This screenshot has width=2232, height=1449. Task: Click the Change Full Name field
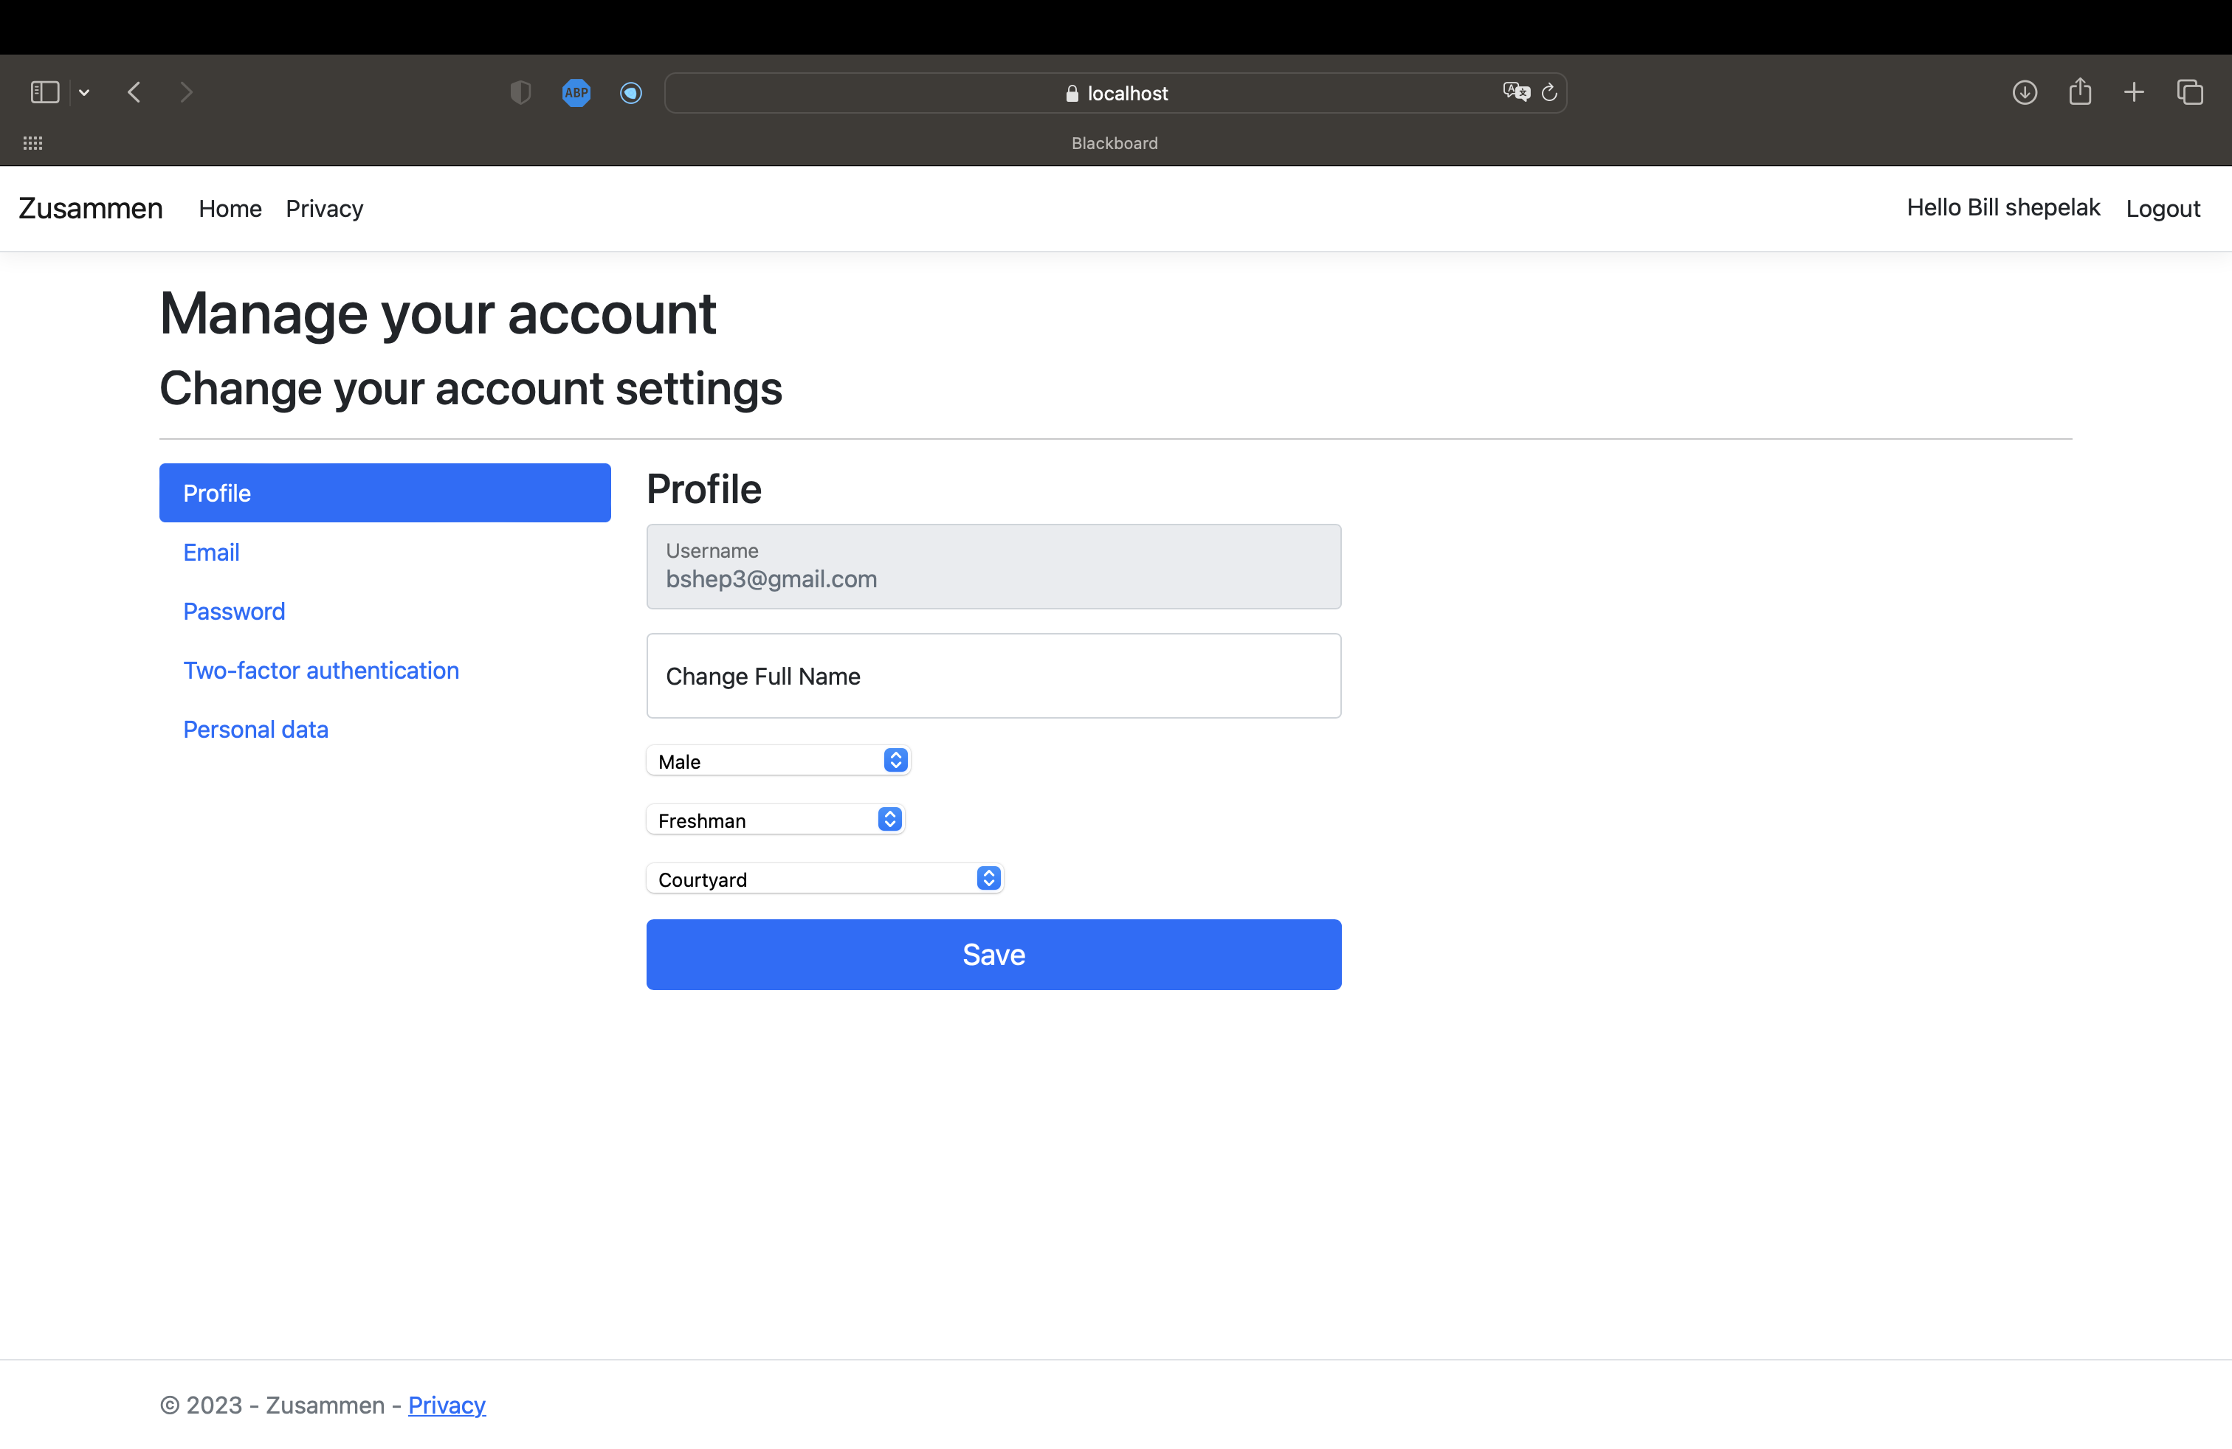[x=993, y=676]
